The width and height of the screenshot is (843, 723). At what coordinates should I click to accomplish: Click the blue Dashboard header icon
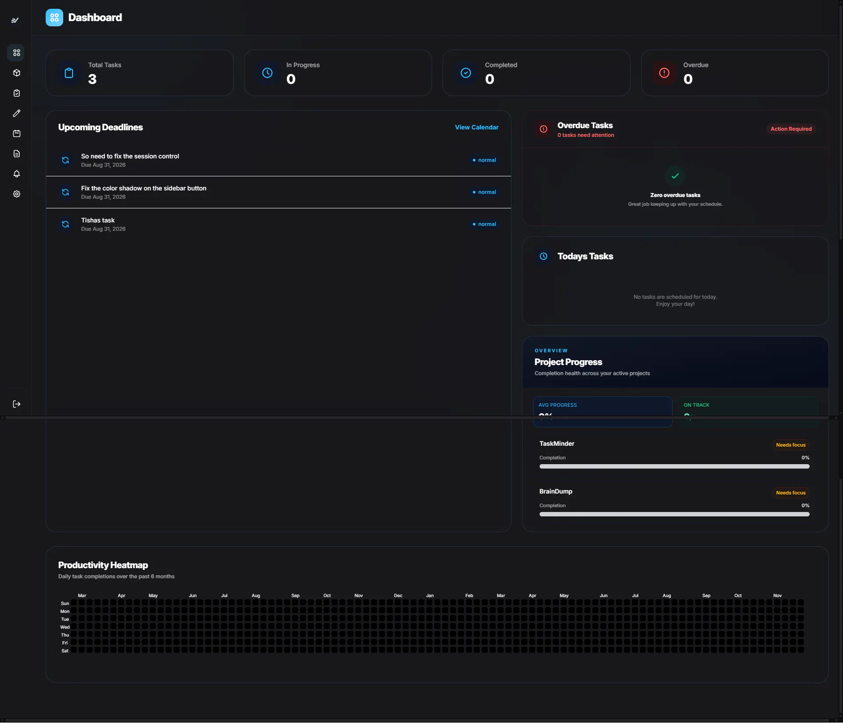54,18
